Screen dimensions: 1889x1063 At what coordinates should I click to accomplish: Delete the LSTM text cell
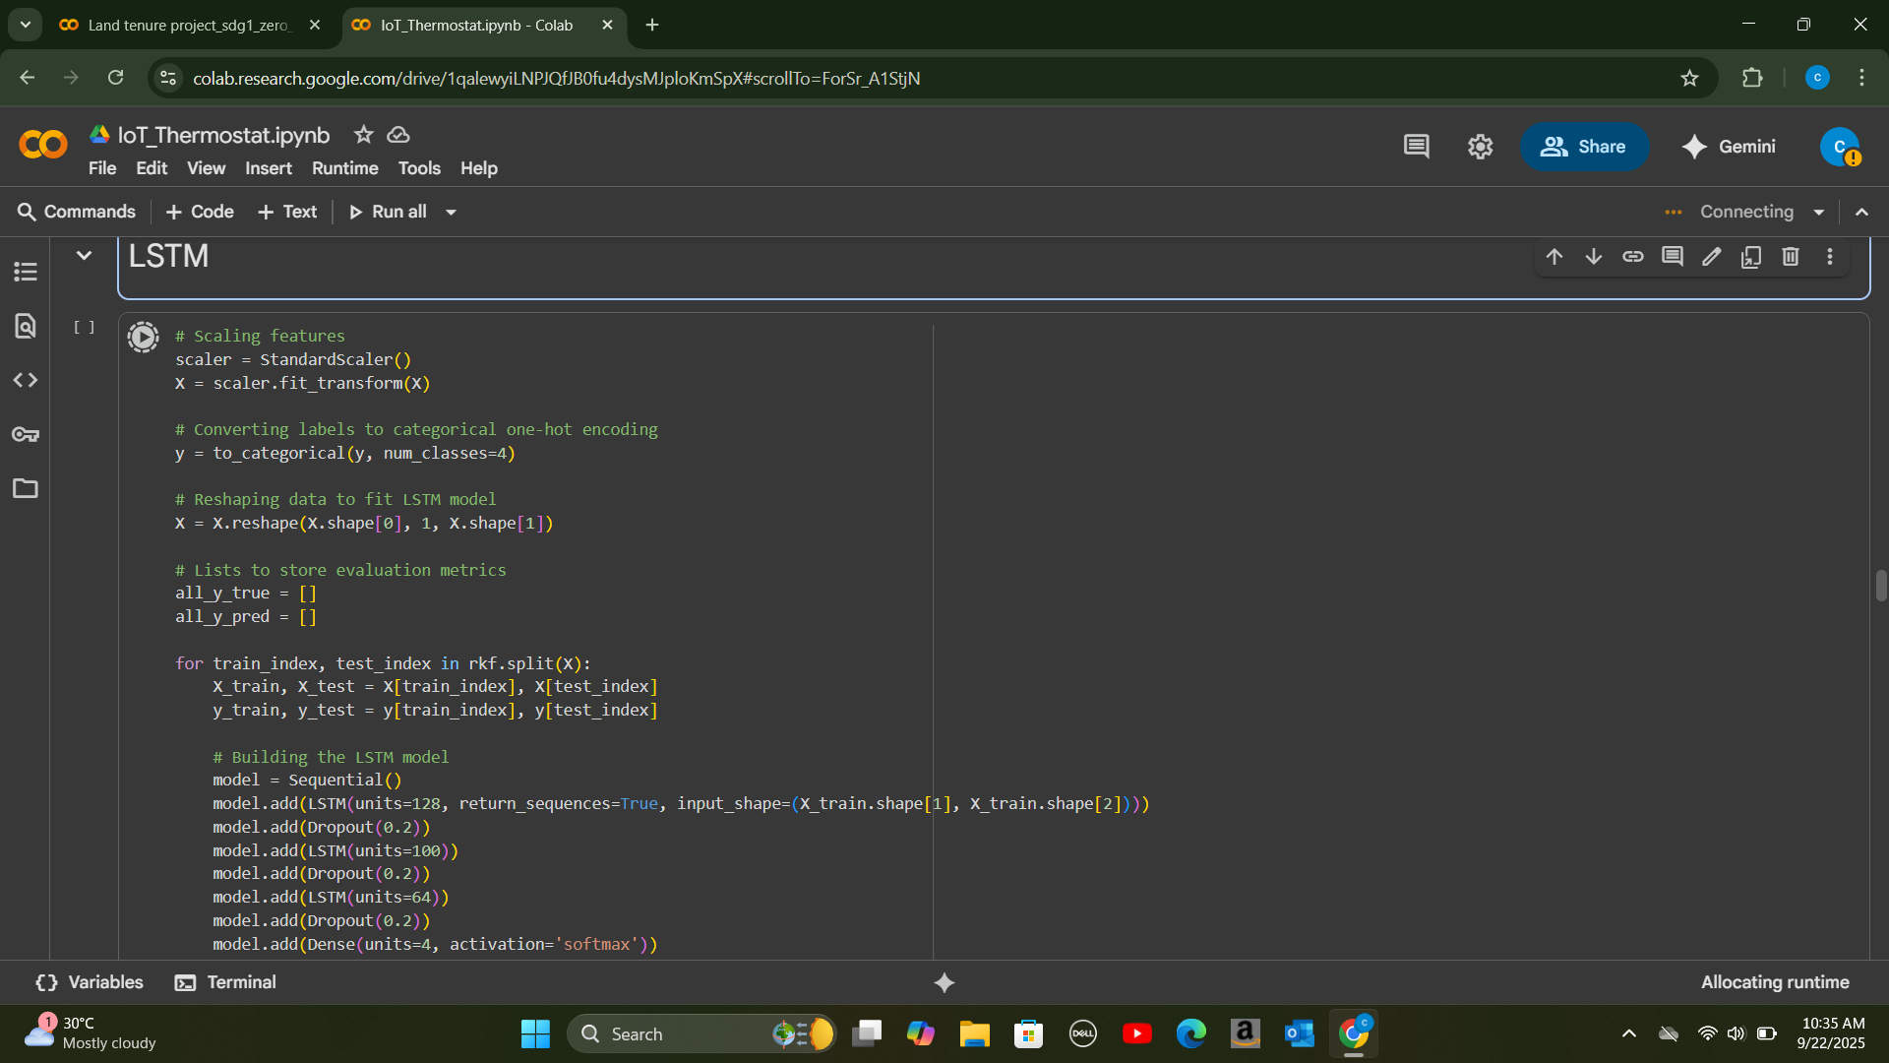(1791, 257)
